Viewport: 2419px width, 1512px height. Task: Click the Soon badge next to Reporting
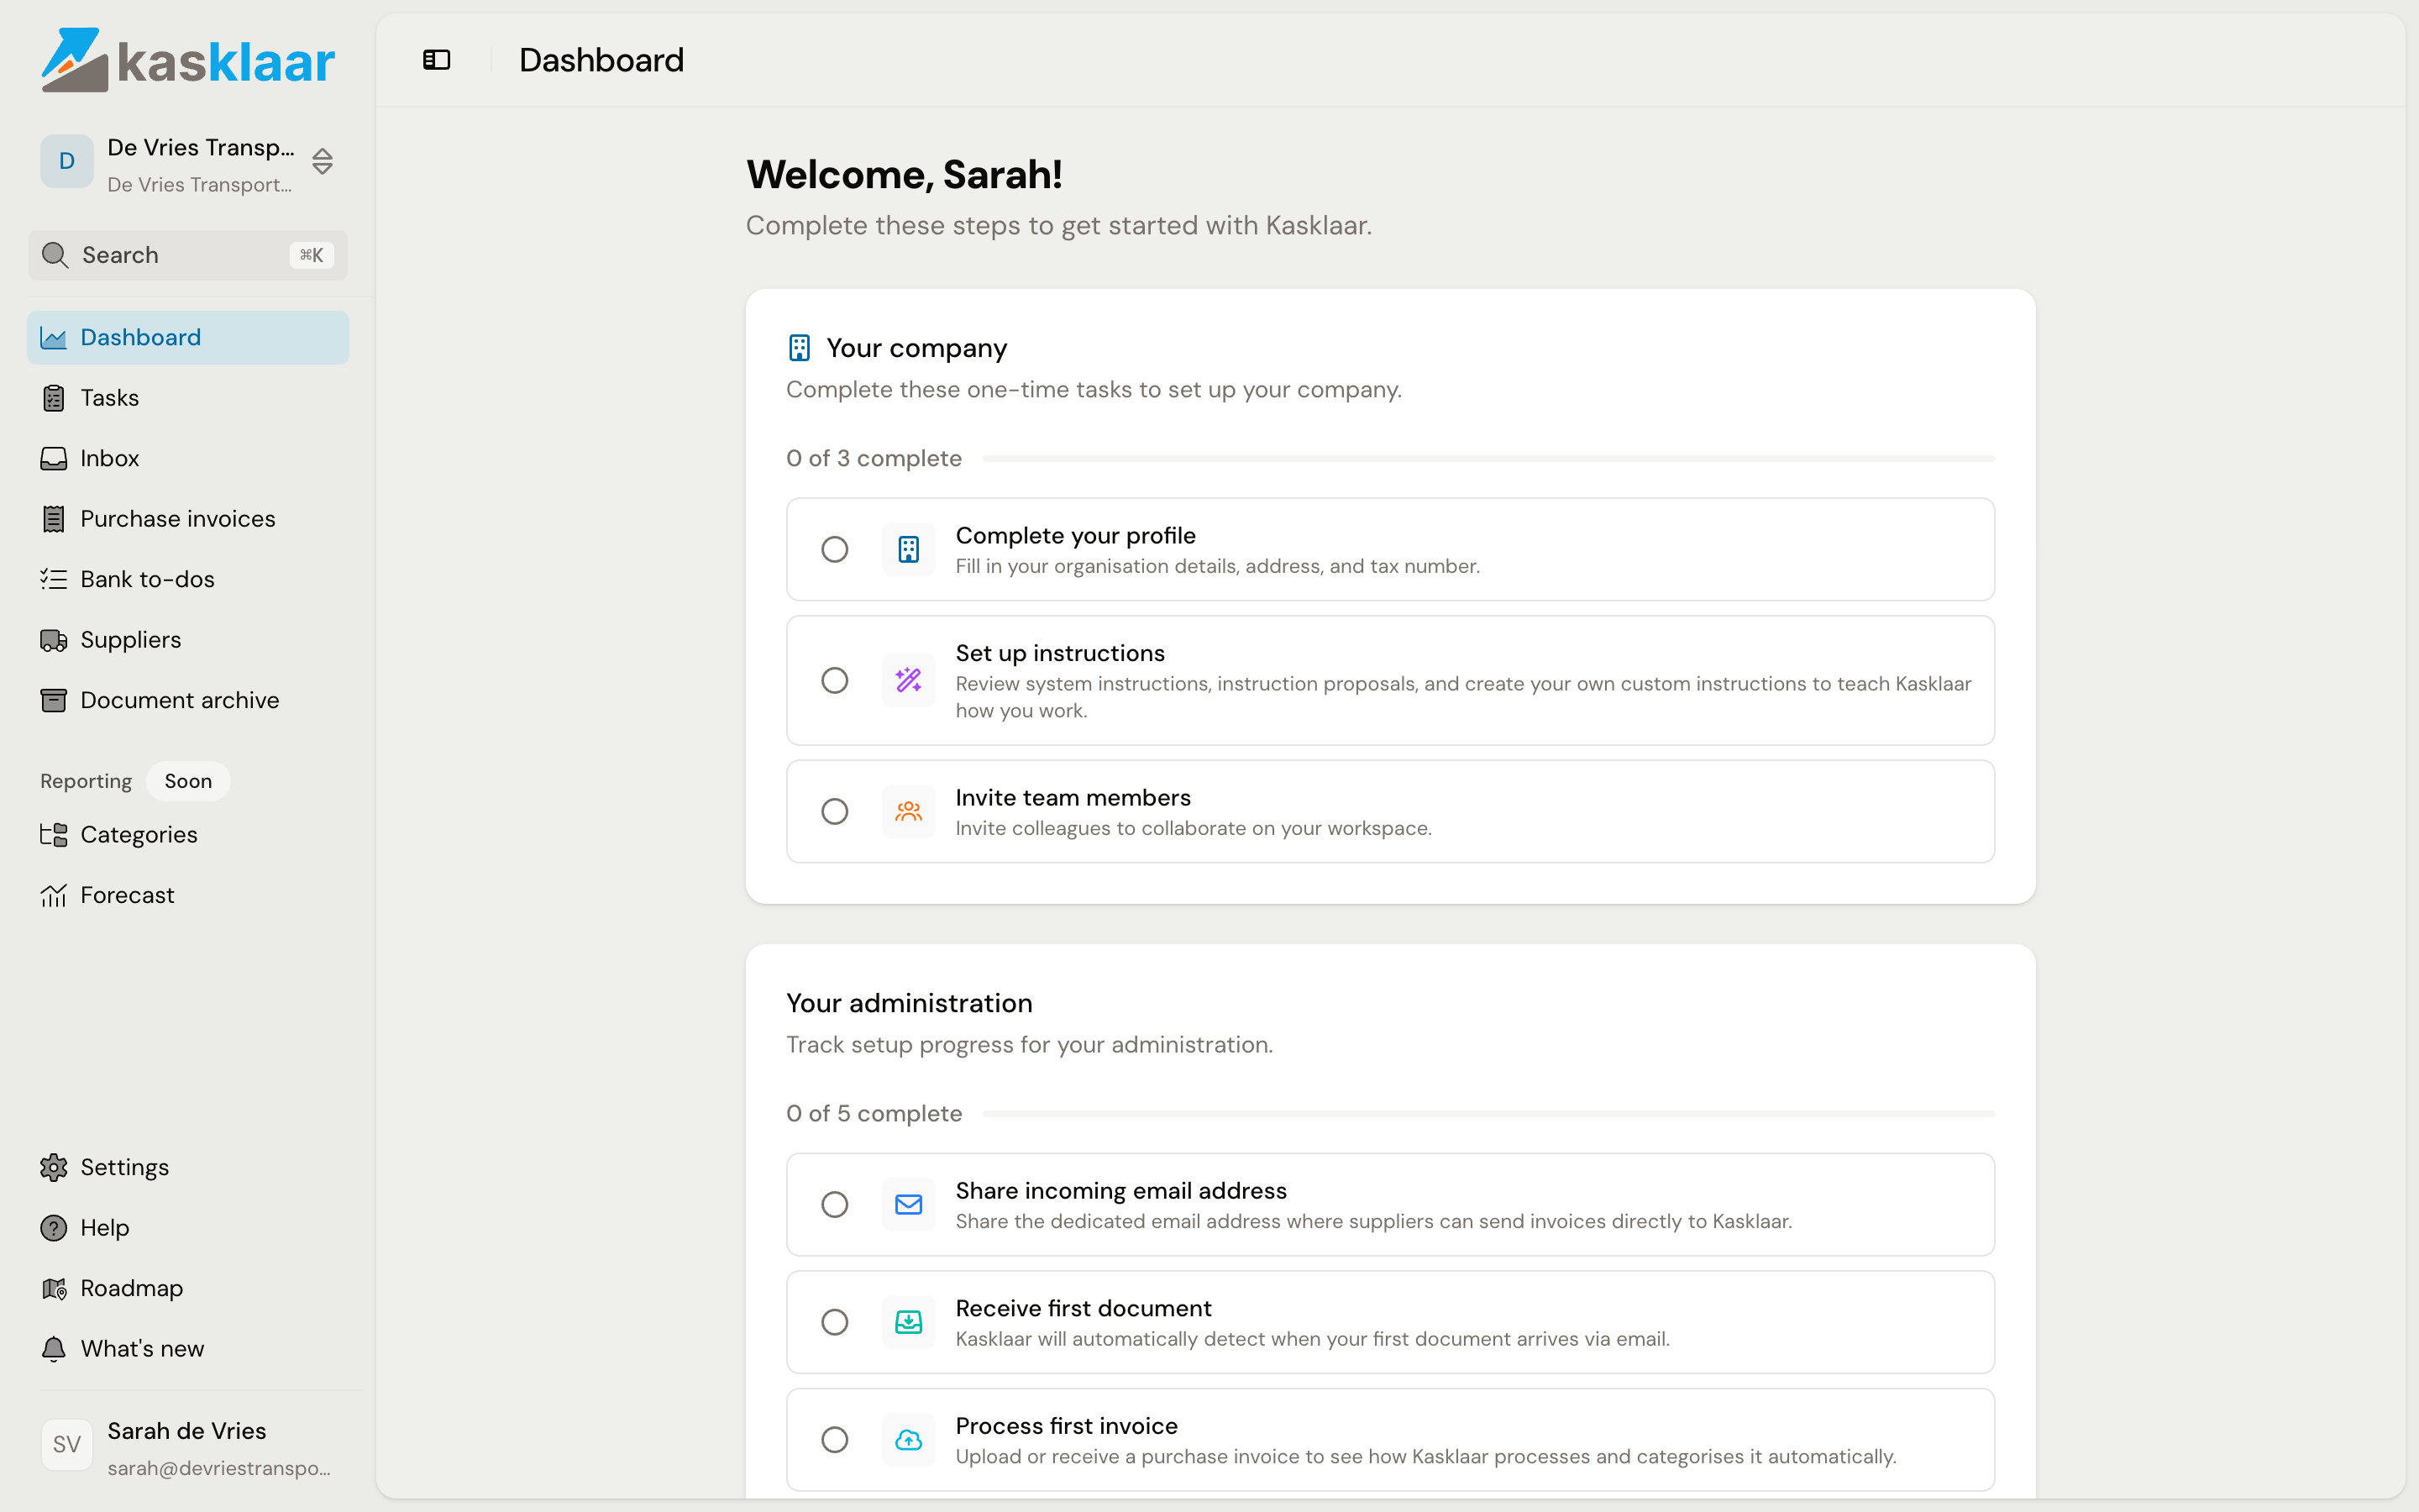click(188, 781)
